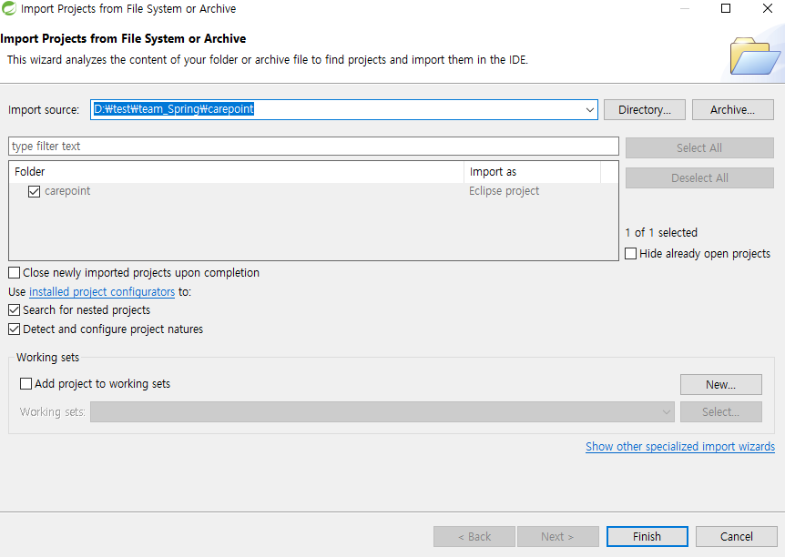
Task: Open the disabled Working sets combo box
Action: 382,412
